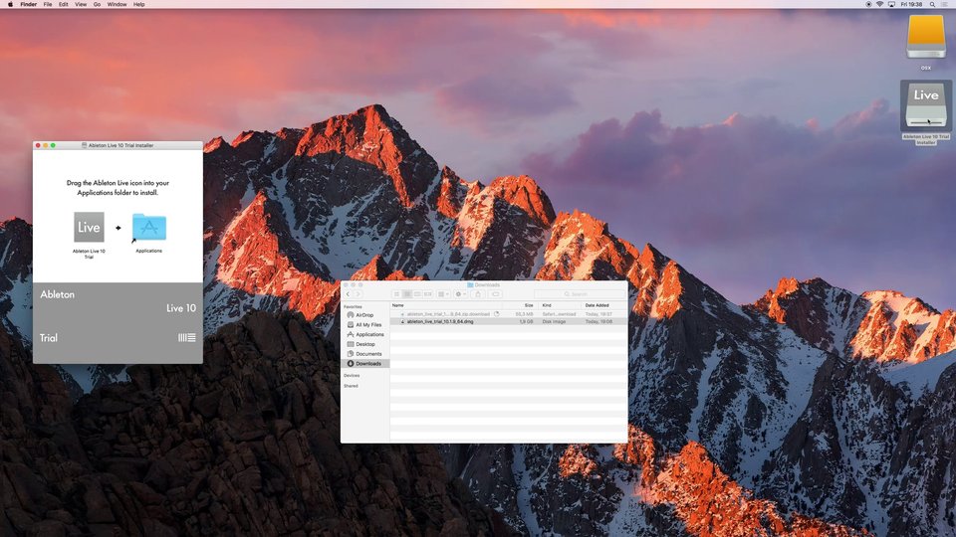Open the Arrange items dropdown in Finder
Image resolution: width=956 pixels, height=537 pixels.
point(443,294)
